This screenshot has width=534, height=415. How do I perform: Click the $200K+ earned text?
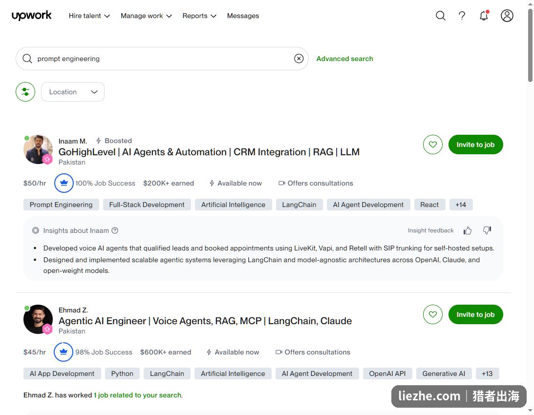pyautogui.click(x=168, y=183)
